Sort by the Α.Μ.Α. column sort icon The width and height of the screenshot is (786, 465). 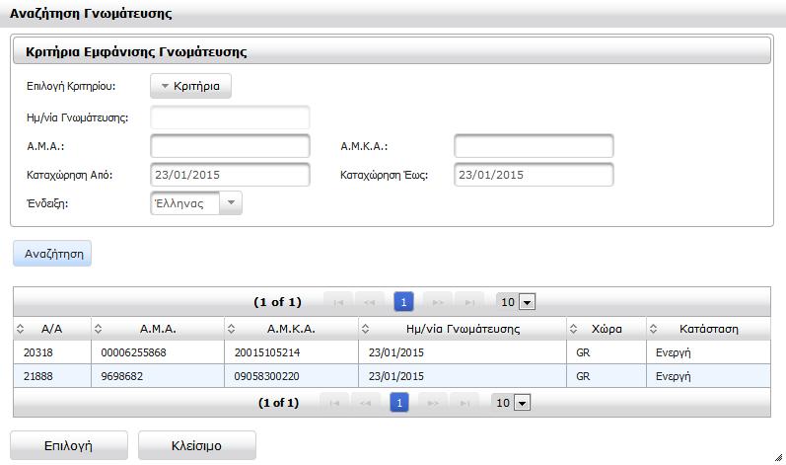(x=98, y=329)
